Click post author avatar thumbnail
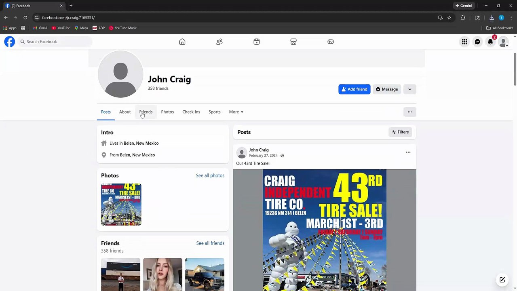The height and width of the screenshot is (291, 517). click(242, 153)
